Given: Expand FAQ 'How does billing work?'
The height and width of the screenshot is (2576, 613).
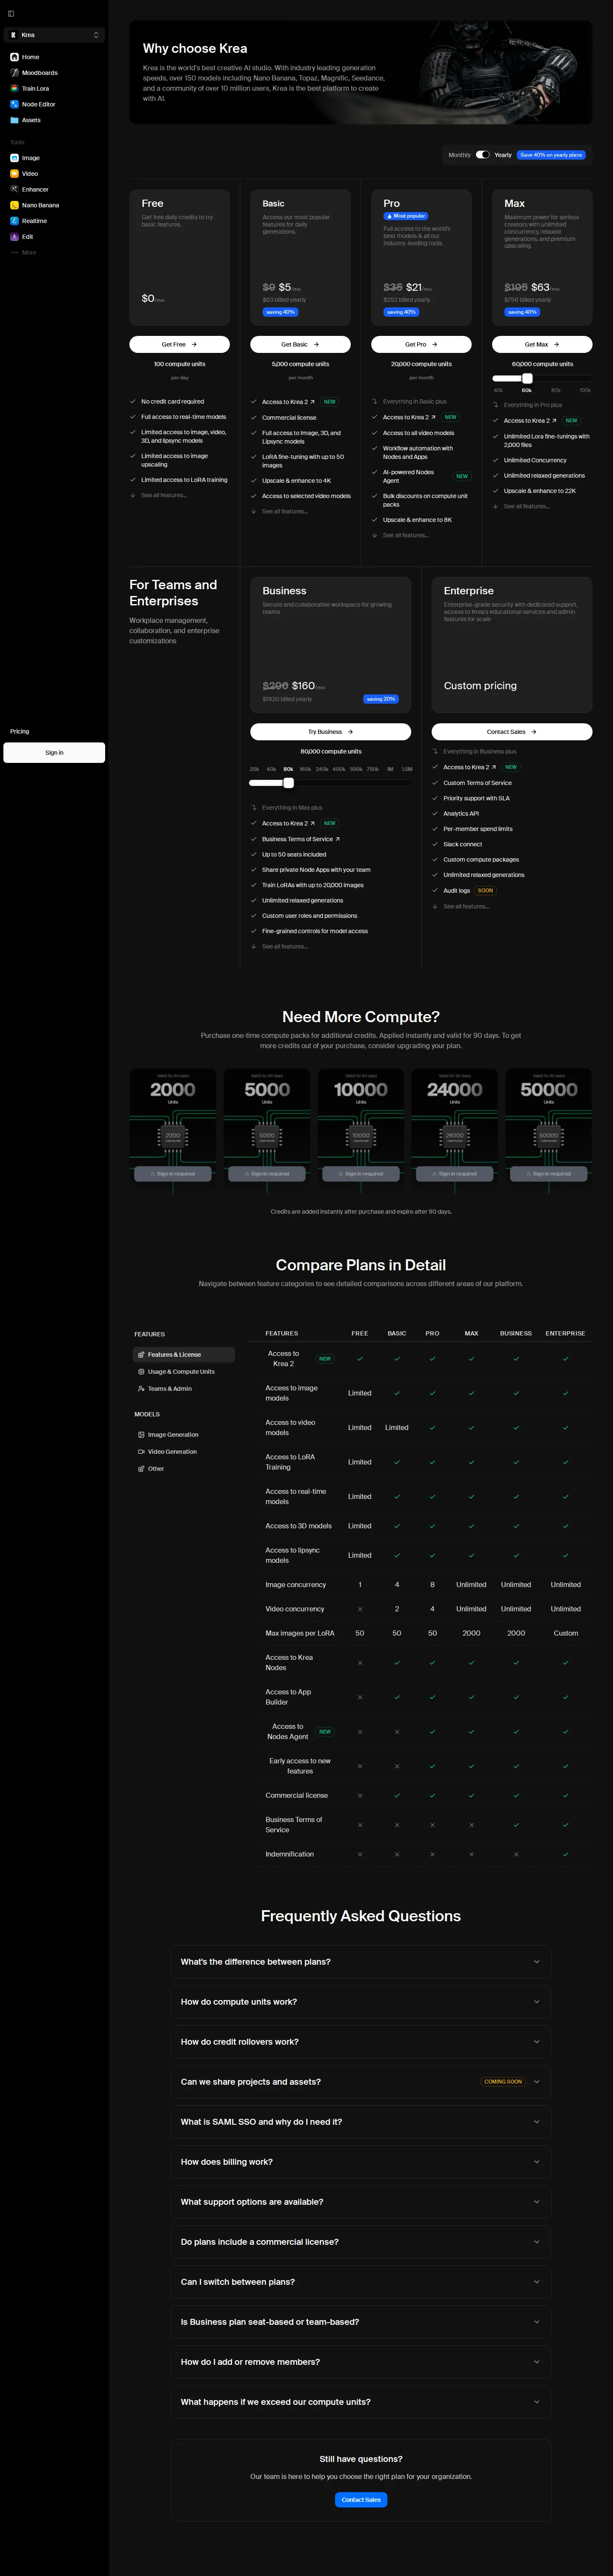Looking at the screenshot, I should (x=360, y=2162).
